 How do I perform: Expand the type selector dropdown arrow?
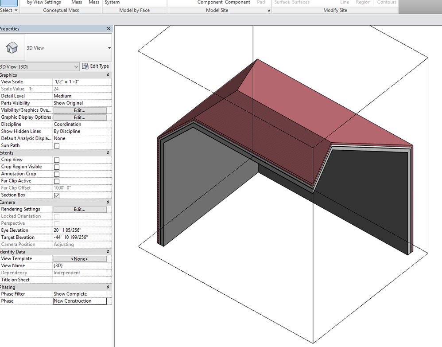click(109, 48)
